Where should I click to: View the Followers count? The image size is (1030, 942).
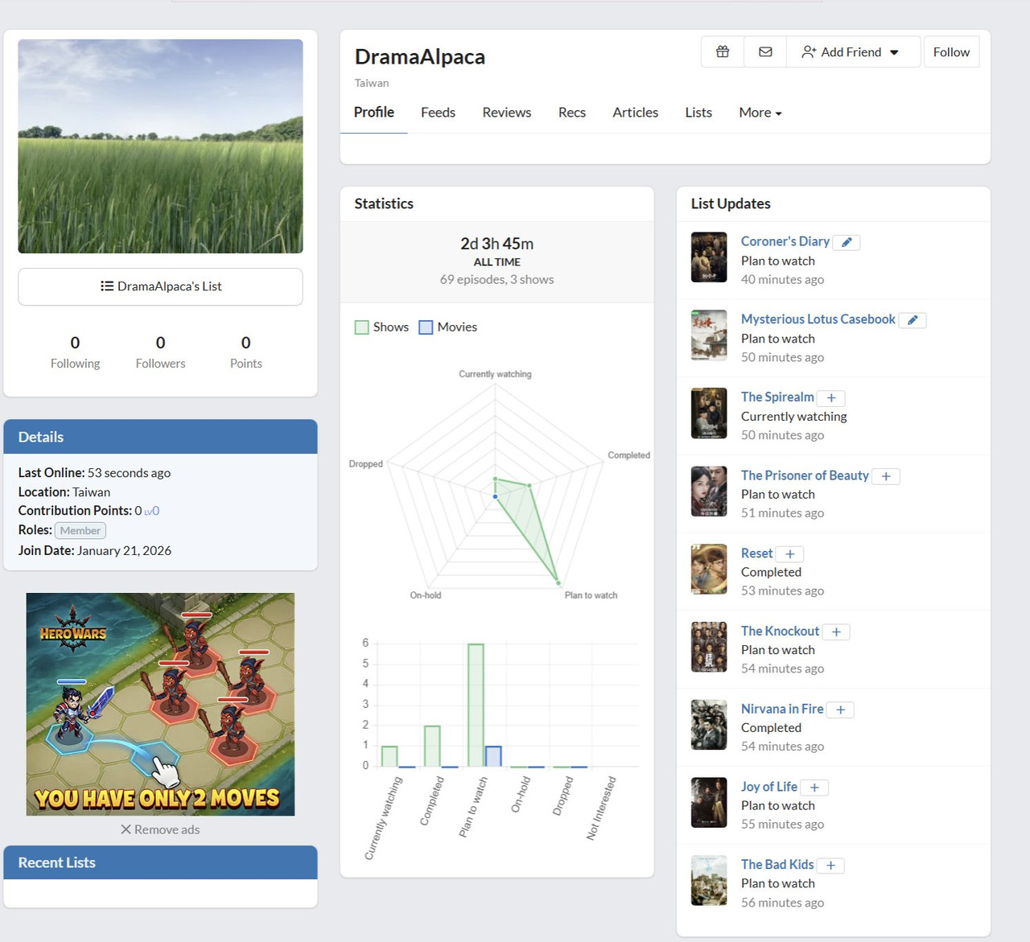click(160, 352)
